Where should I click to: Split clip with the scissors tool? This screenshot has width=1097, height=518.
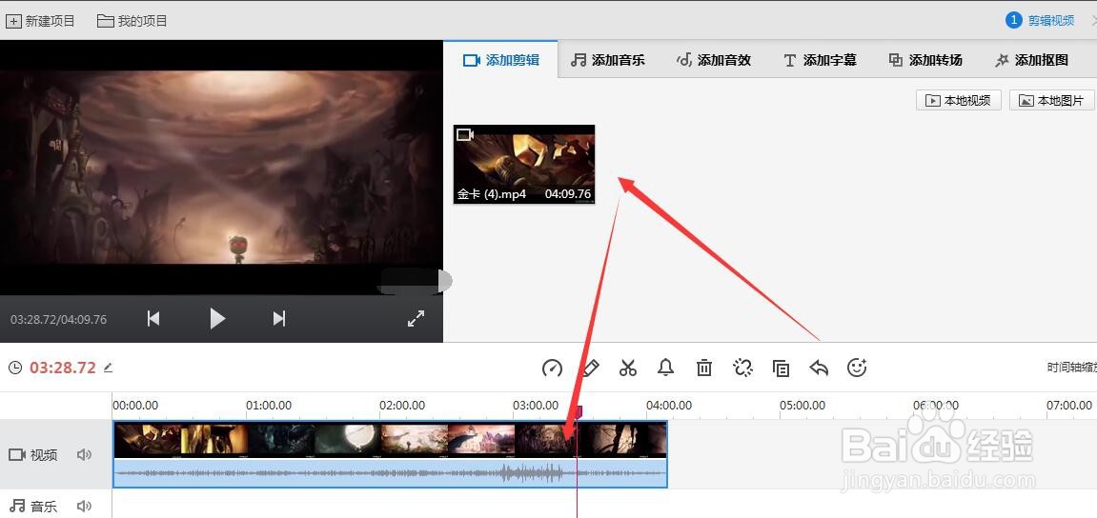628,368
